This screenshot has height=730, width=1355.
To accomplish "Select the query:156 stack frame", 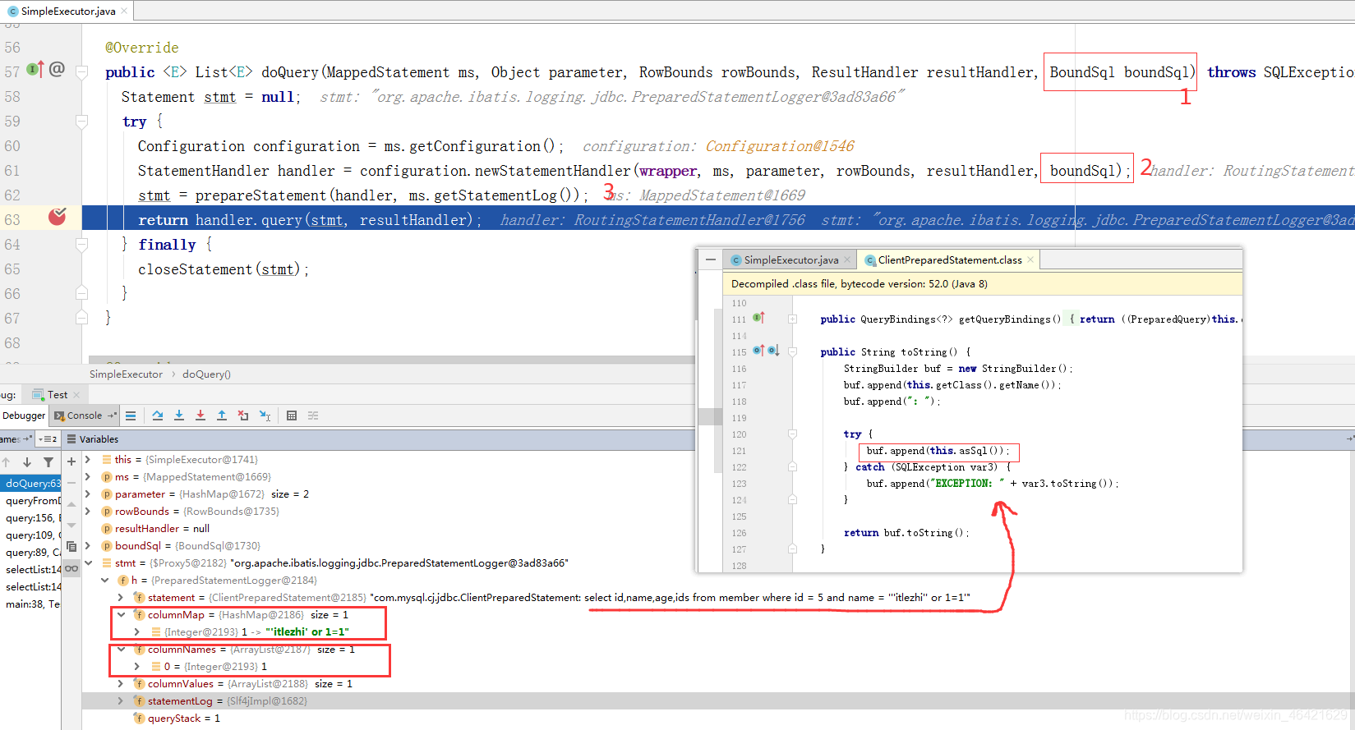I will coord(30,518).
